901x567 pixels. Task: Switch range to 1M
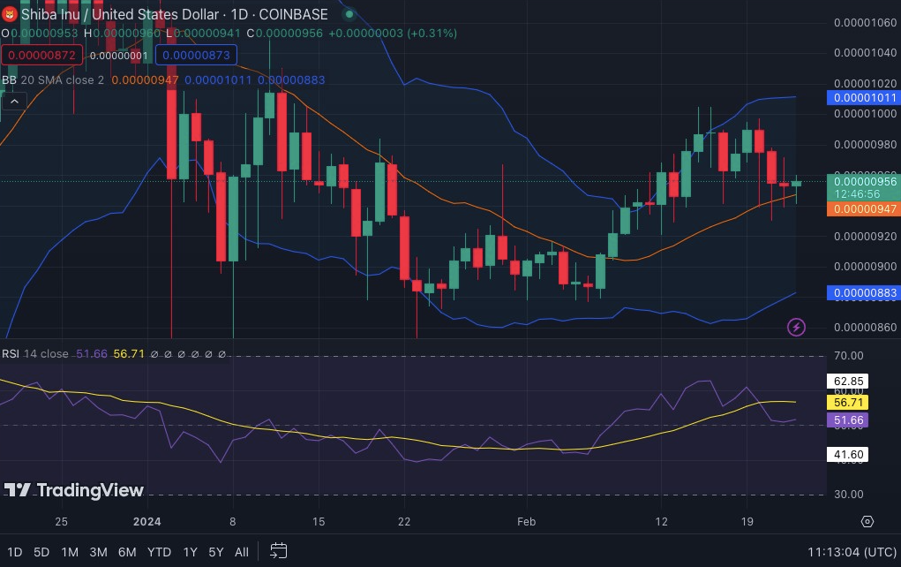click(x=70, y=552)
